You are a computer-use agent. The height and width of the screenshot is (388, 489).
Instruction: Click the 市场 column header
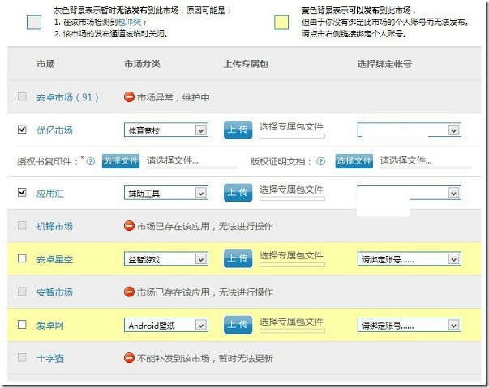click(x=45, y=64)
